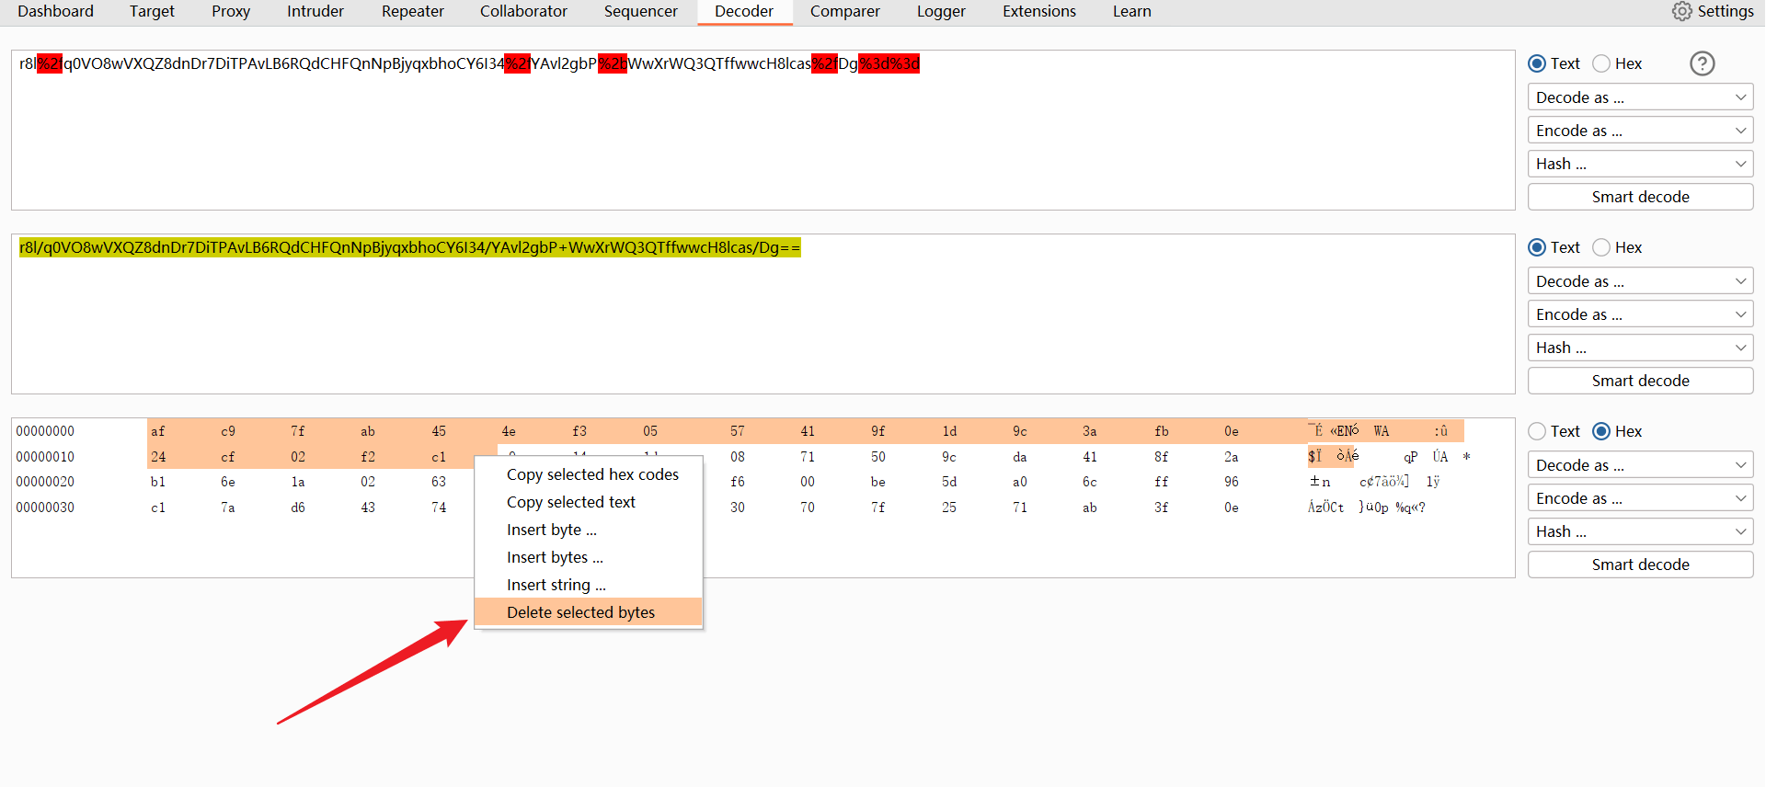Open second panel's 'Encode as' dropdown

pyautogui.click(x=1640, y=314)
